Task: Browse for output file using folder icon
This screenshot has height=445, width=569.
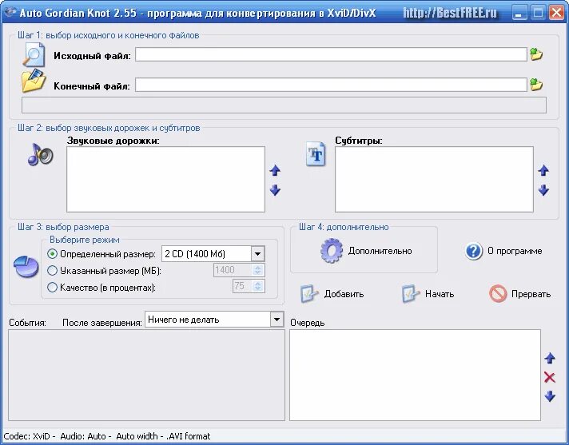Action: [536, 85]
